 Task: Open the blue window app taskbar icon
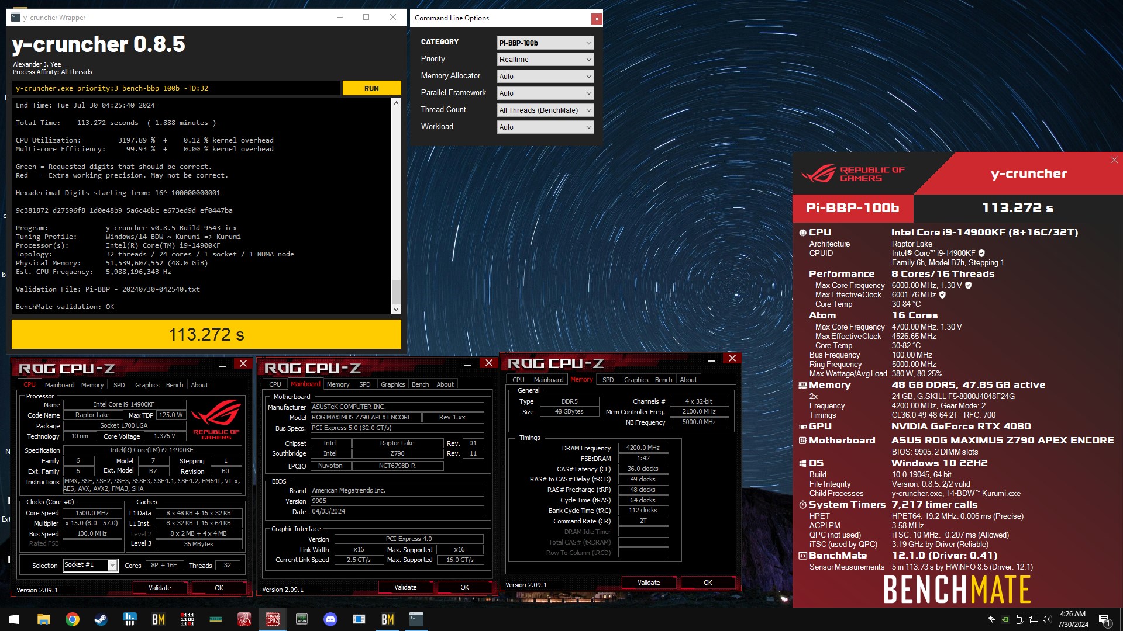coord(359,619)
